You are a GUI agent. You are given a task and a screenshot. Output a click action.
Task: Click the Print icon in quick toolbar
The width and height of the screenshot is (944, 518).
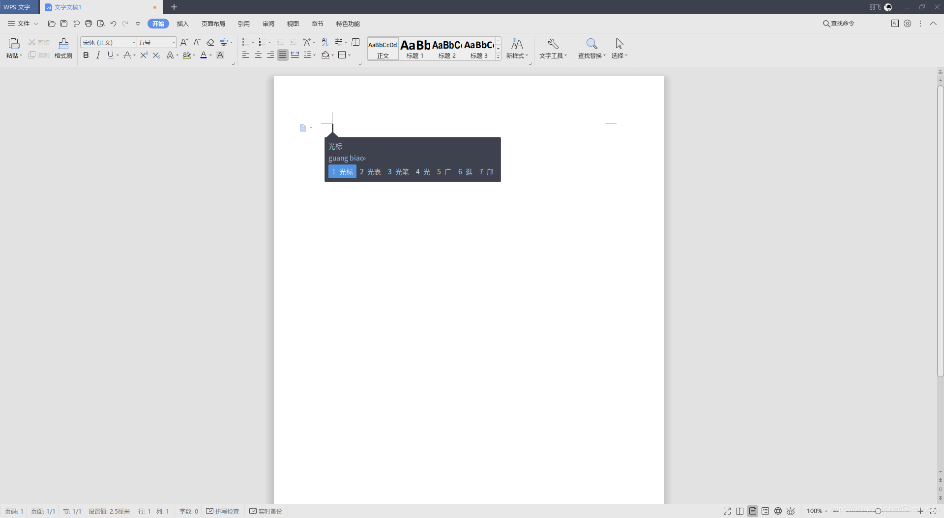[x=88, y=24]
